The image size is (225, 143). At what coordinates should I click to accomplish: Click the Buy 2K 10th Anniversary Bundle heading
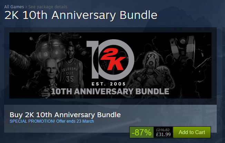(x=65, y=115)
